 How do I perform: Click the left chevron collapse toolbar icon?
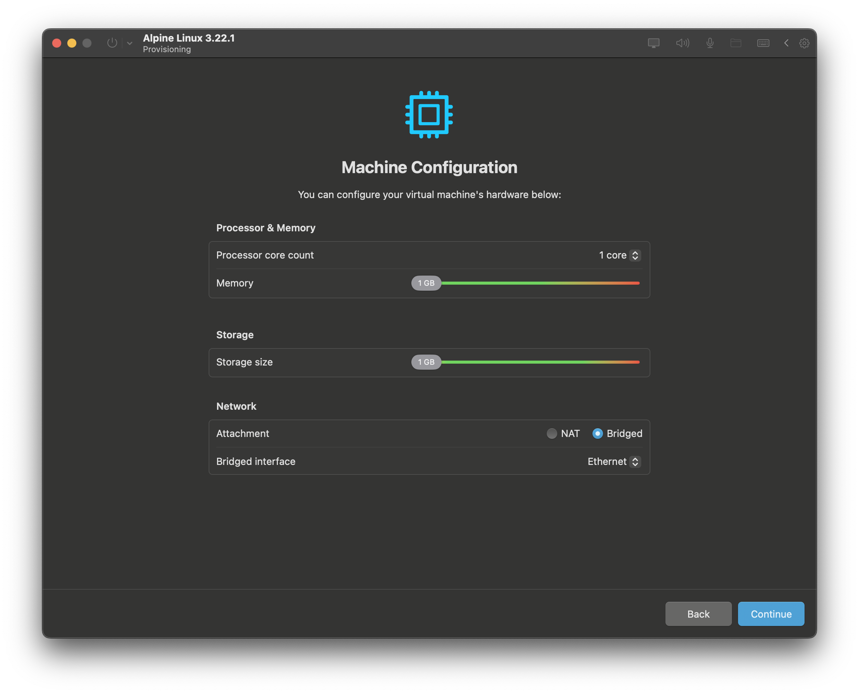coord(786,43)
